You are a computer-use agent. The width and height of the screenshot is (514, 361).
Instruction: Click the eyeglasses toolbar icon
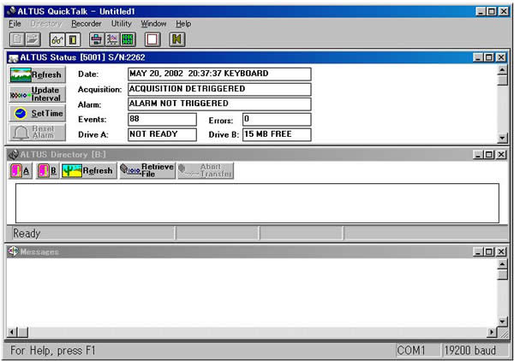(57, 39)
